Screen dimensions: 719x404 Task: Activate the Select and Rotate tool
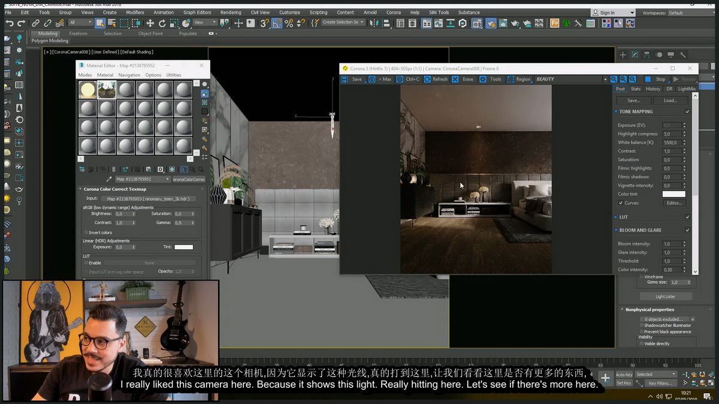coord(162,23)
